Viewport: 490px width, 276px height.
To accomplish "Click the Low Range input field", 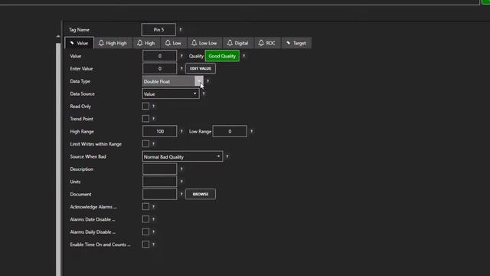I will point(230,131).
